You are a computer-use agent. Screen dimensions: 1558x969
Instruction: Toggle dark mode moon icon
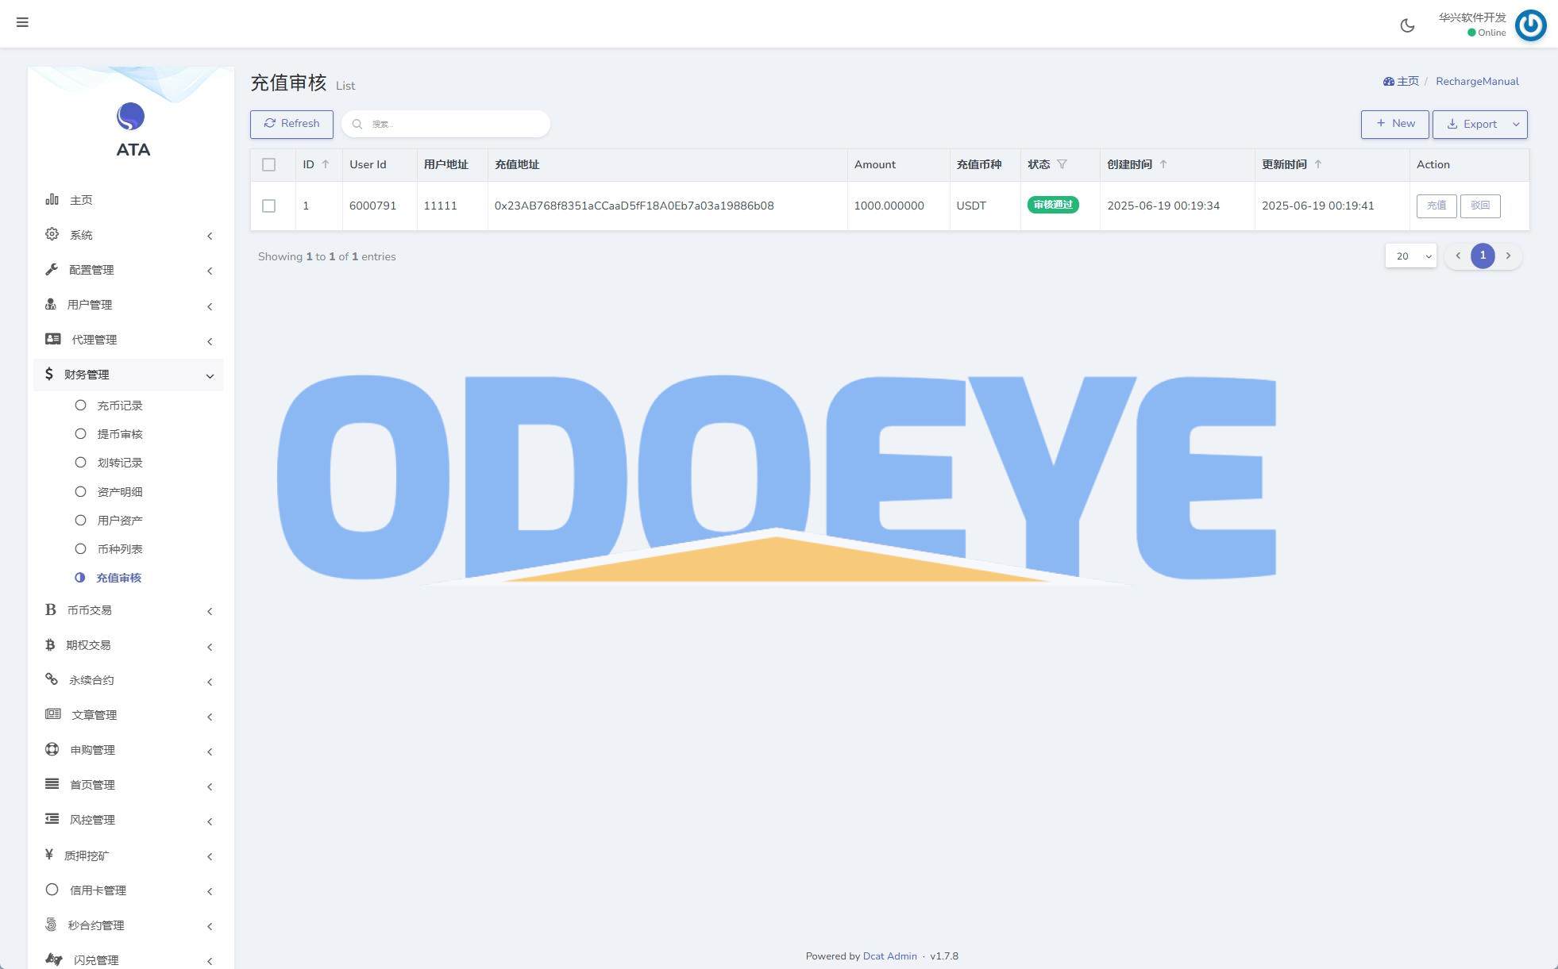click(x=1407, y=25)
